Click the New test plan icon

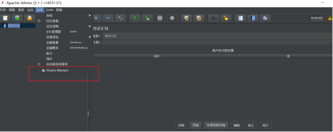point(5,18)
